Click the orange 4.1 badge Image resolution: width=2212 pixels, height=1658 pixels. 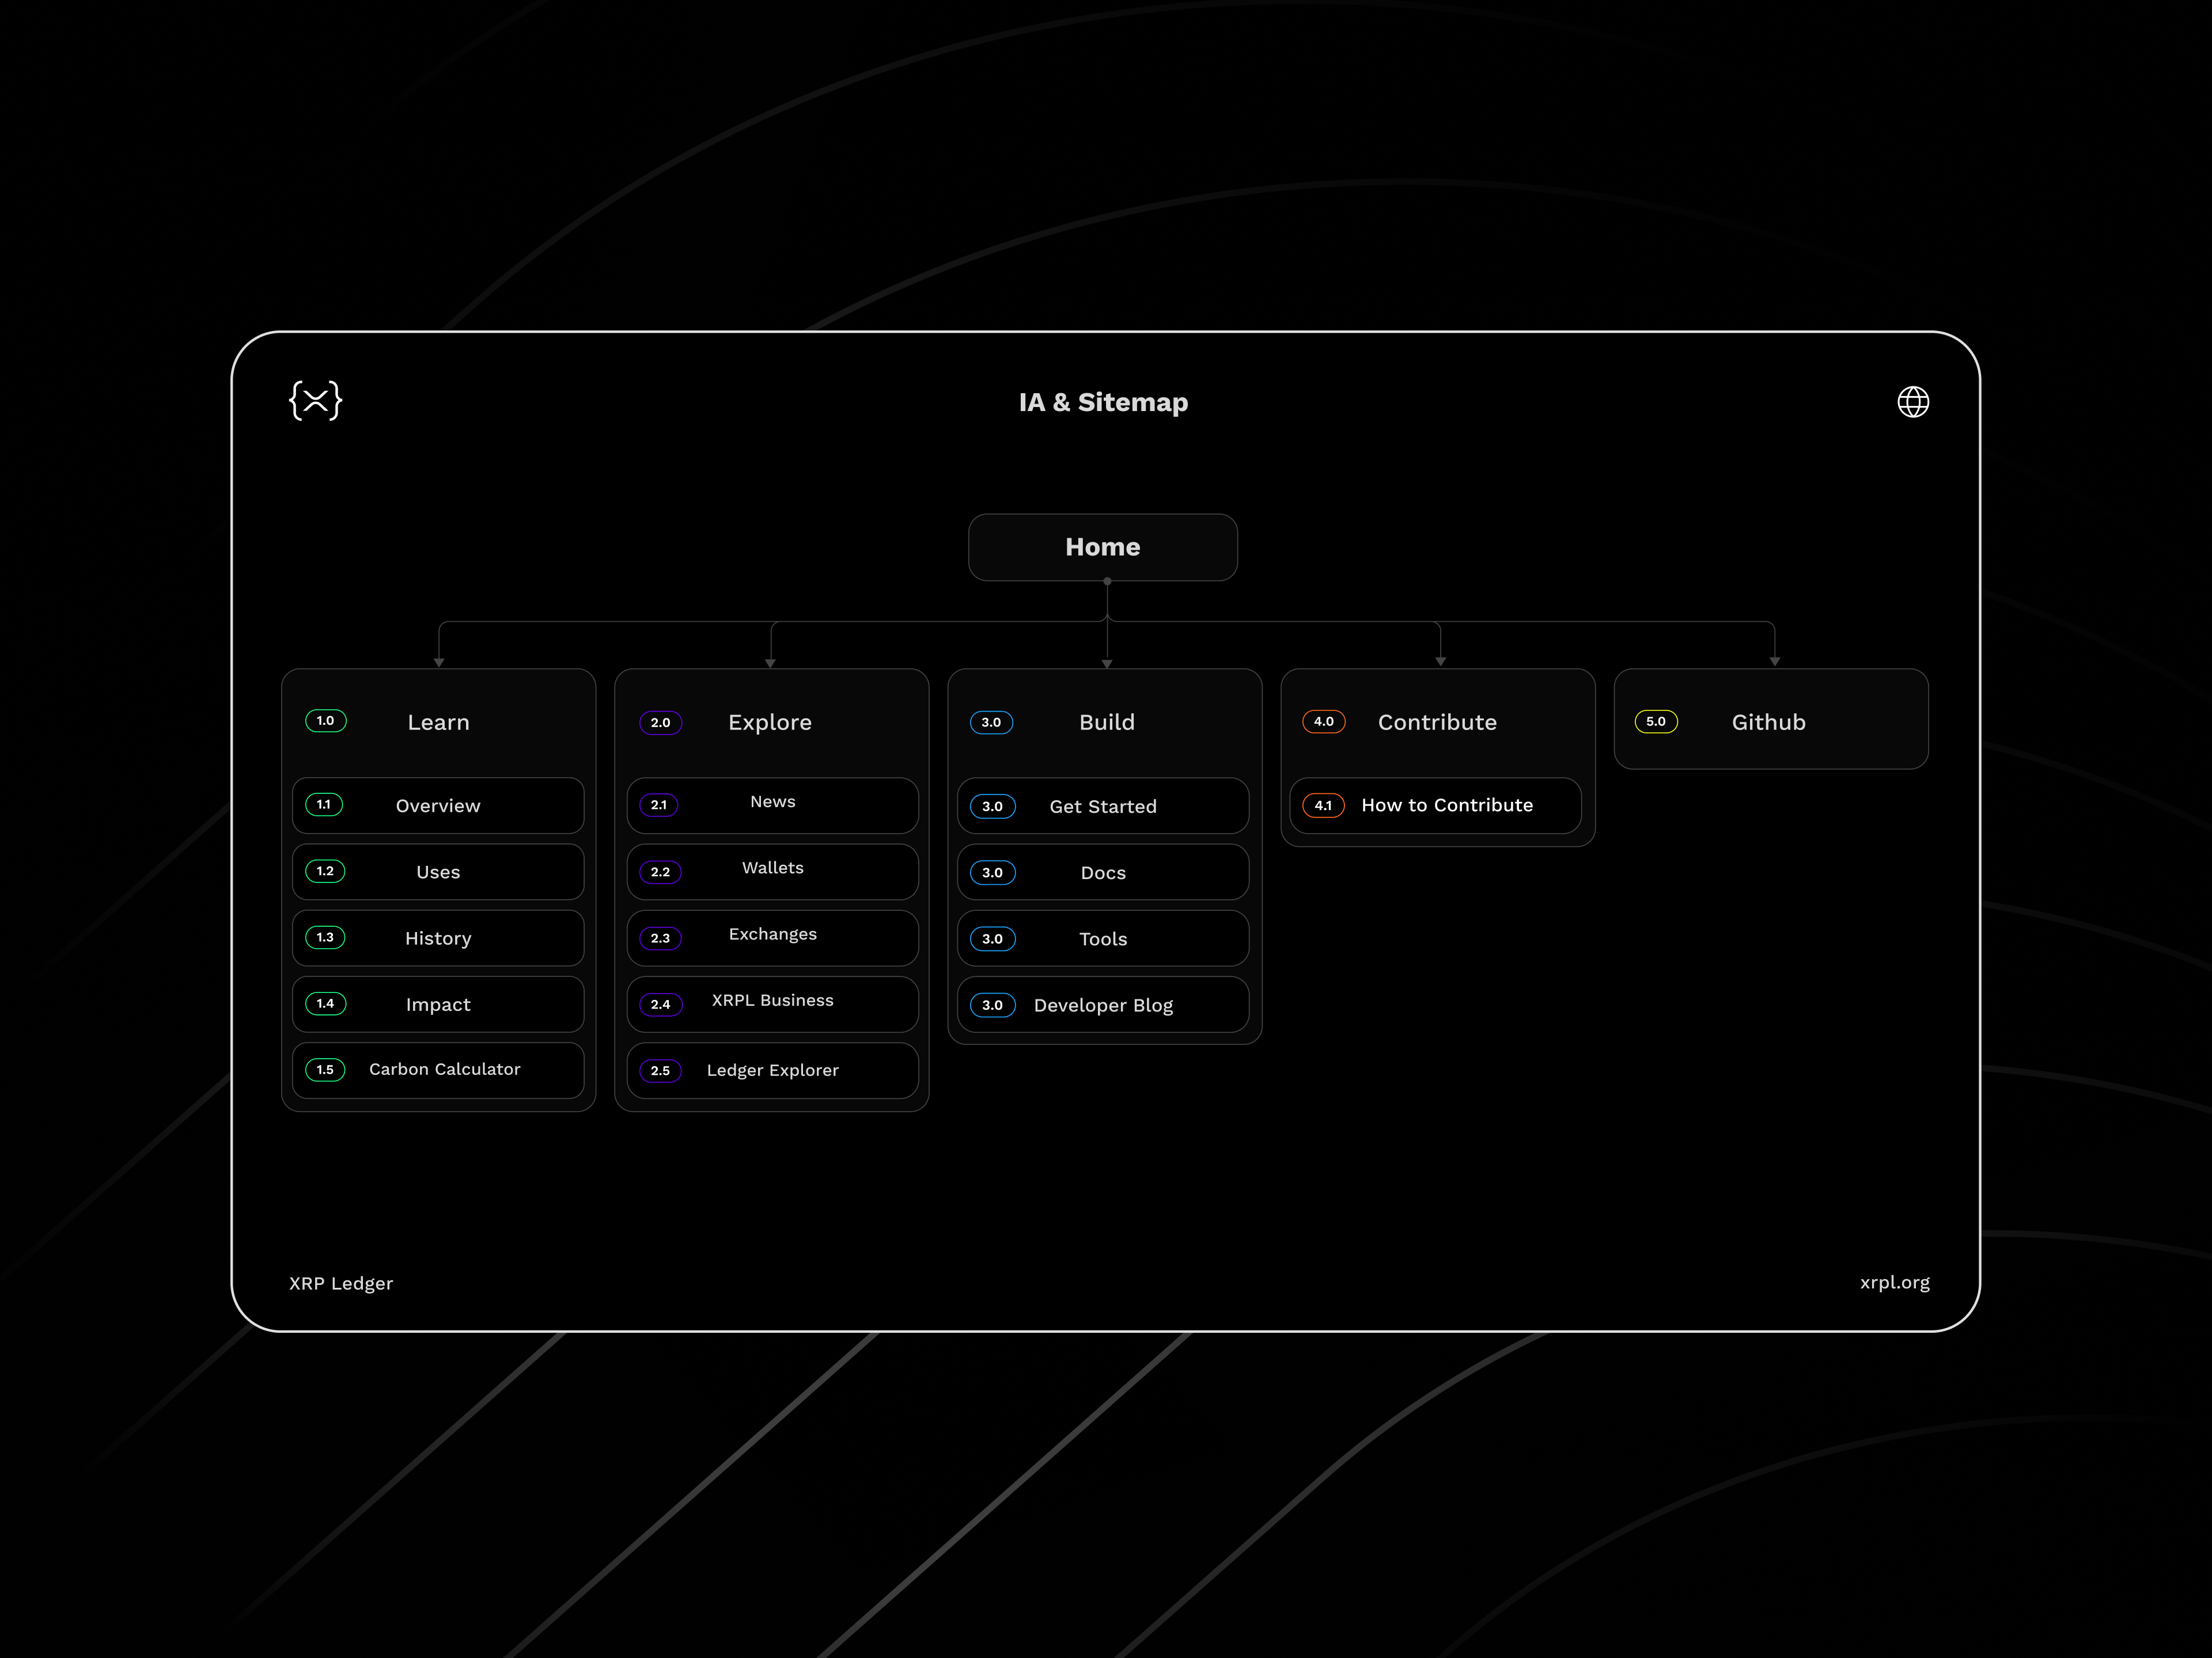coord(1323,805)
